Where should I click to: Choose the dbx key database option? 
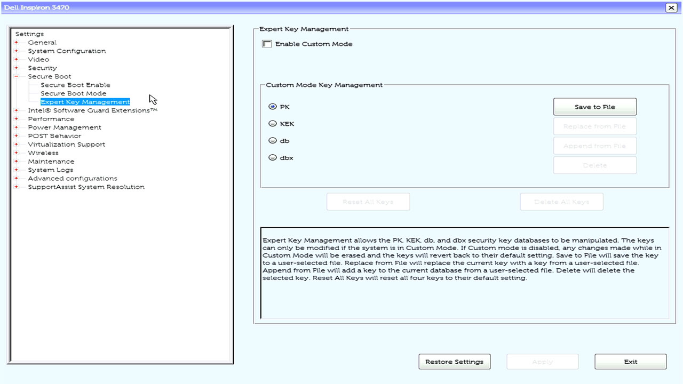[x=273, y=158]
